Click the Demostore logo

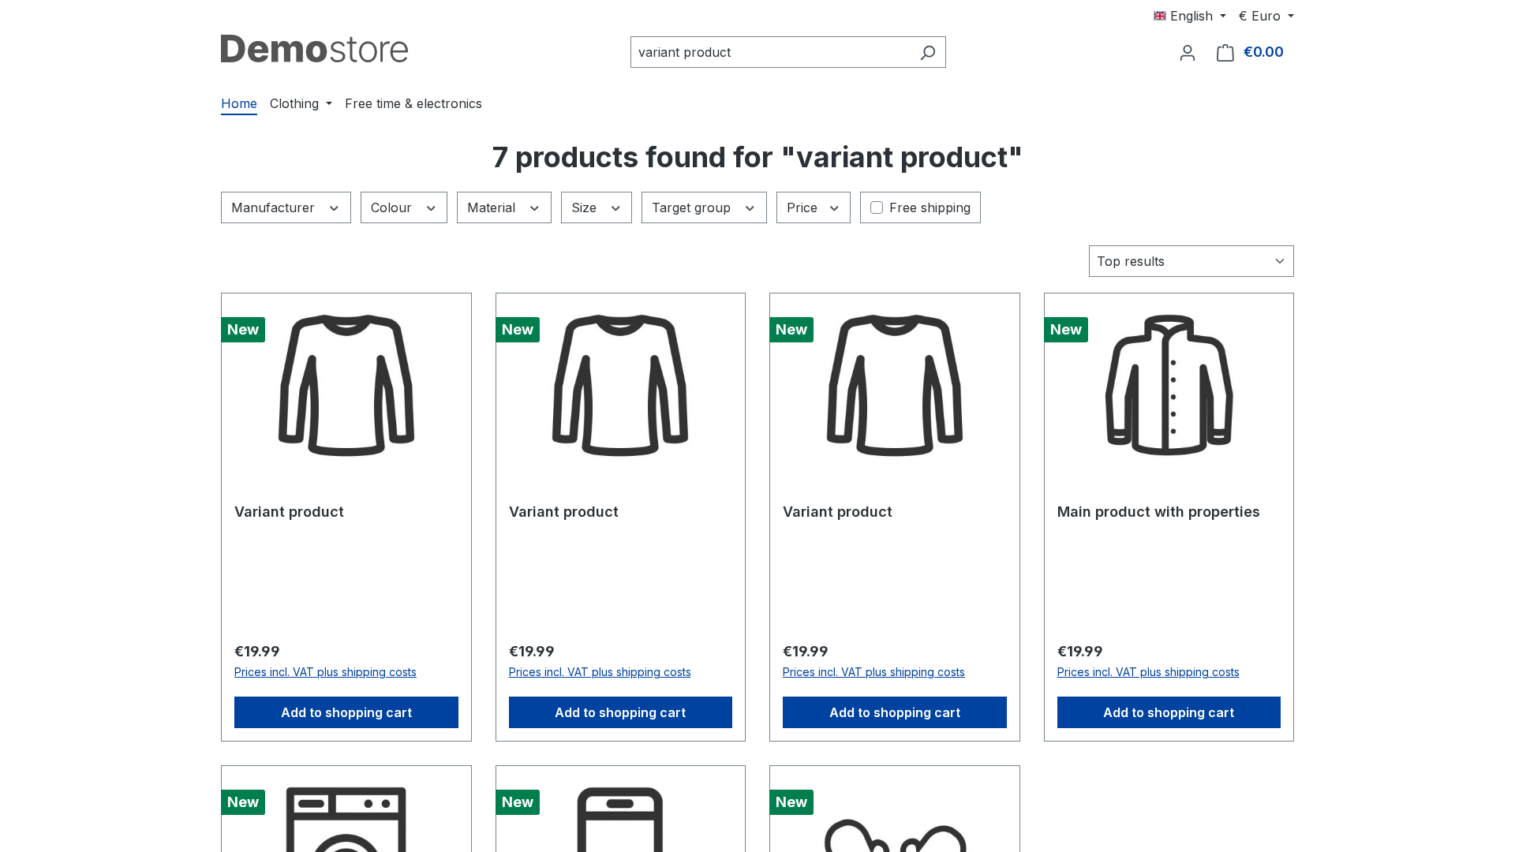pyautogui.click(x=314, y=49)
